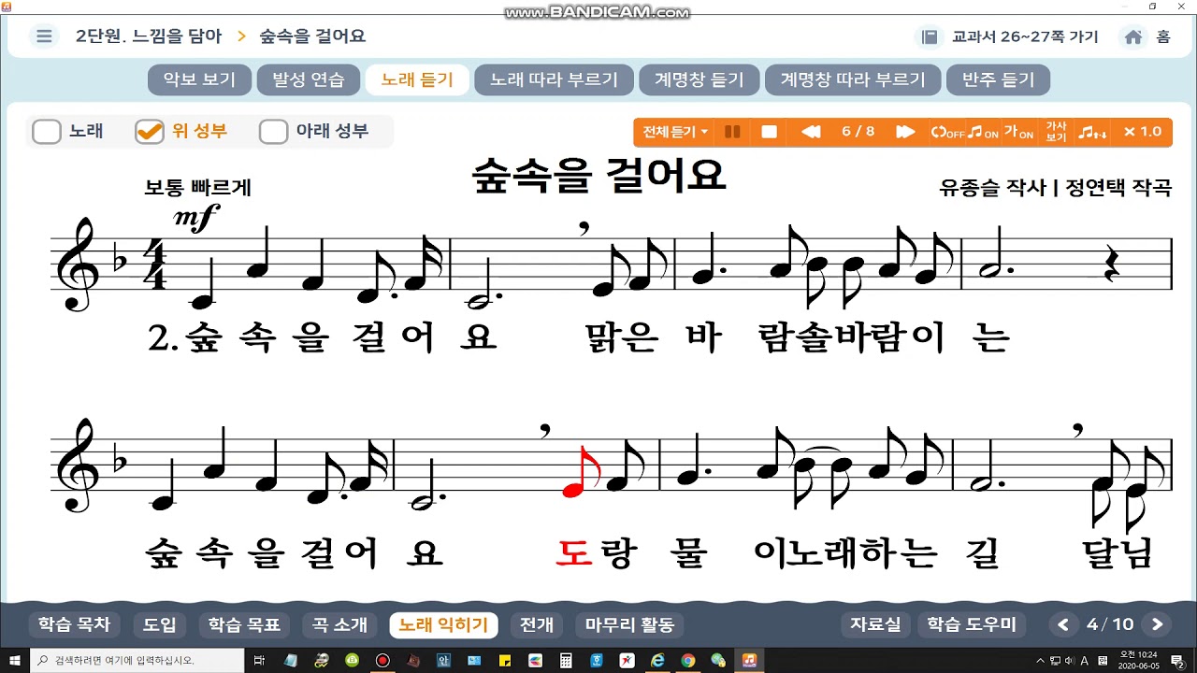Open the Bandicam red record taskbar icon

(x=382, y=660)
